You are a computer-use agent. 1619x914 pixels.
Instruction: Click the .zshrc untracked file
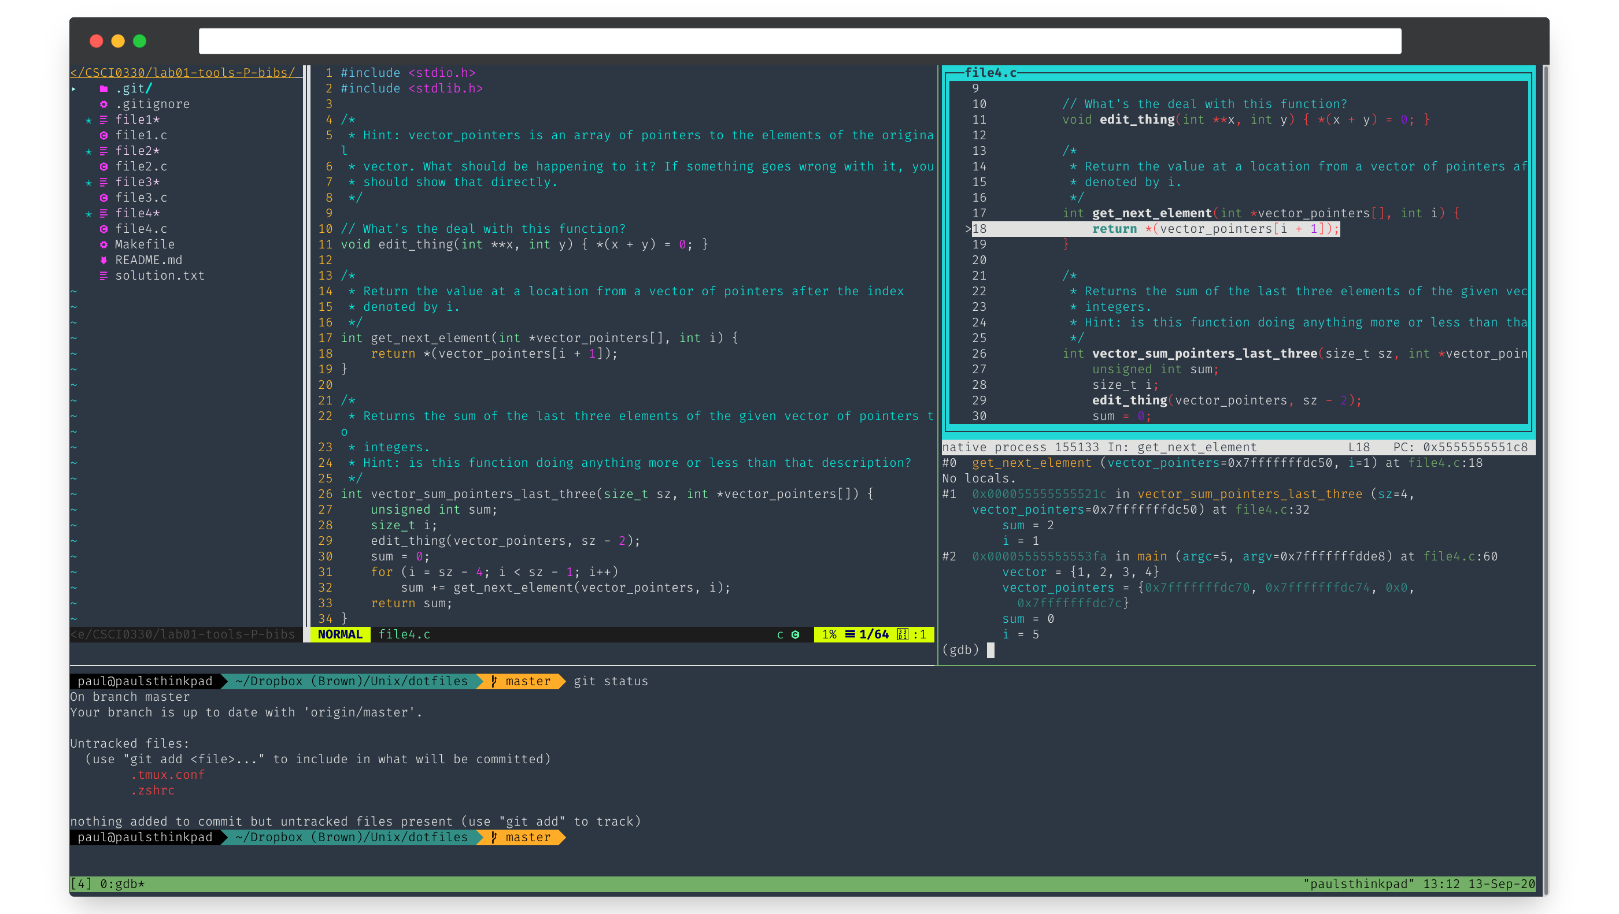click(153, 791)
